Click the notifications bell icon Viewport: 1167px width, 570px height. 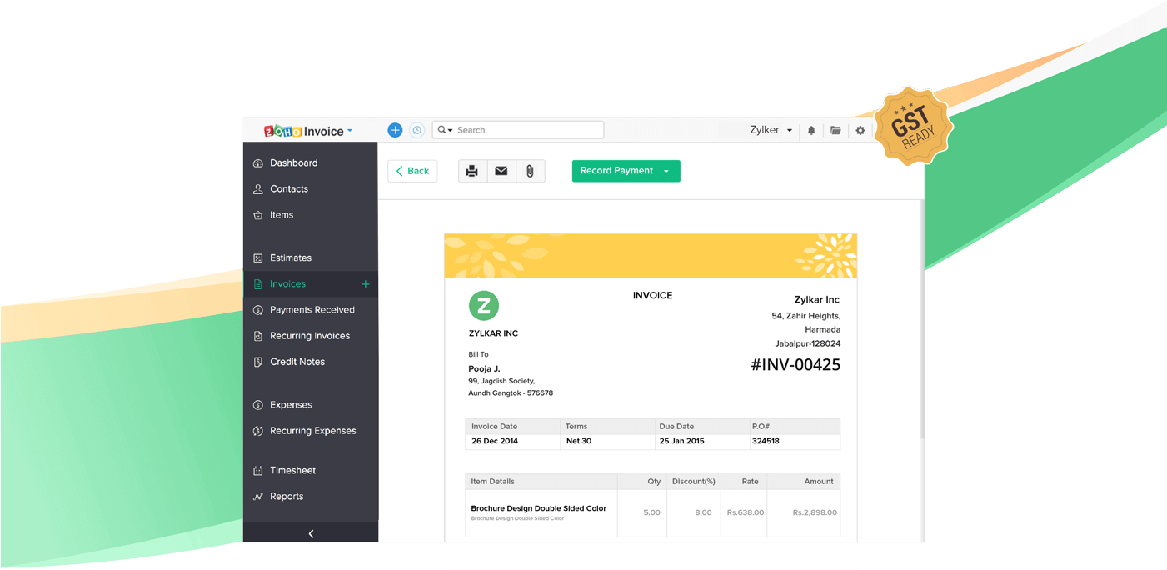coord(810,130)
